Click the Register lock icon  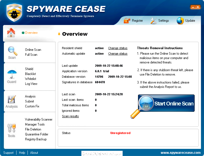coord(127,21)
